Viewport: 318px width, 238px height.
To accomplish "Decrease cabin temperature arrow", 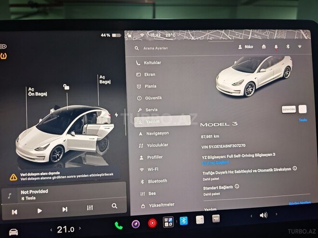I will pyautogui.click(x=51, y=230).
